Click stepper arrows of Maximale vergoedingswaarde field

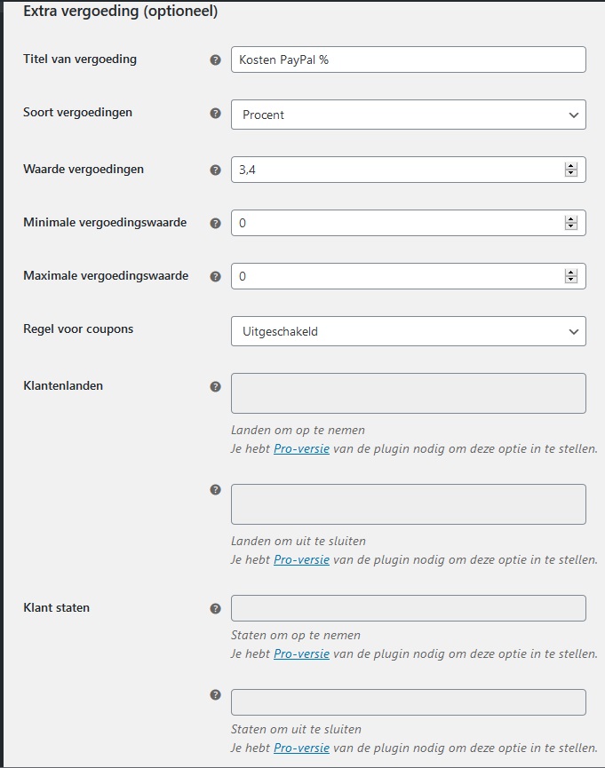click(570, 276)
